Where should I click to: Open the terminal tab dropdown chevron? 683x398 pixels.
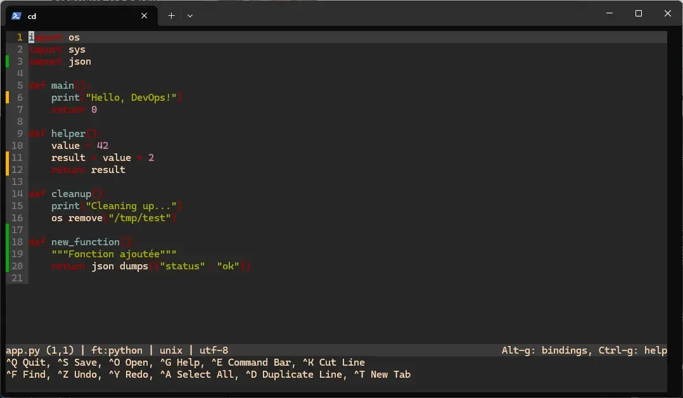coord(189,16)
